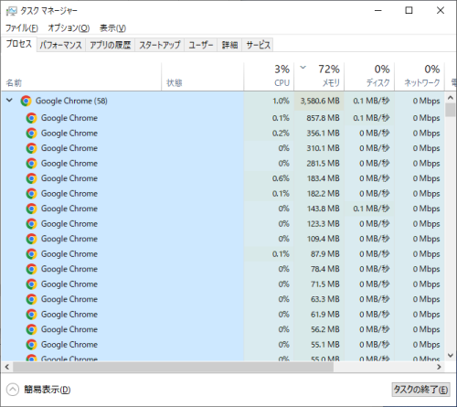Click the vertical scrollbar down arrow
The height and width of the screenshot is (407, 457).
pyautogui.click(x=451, y=356)
